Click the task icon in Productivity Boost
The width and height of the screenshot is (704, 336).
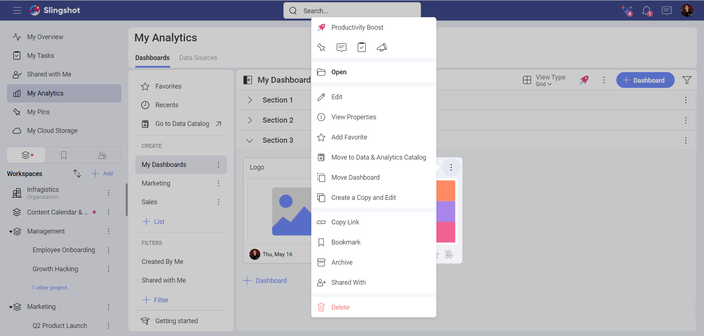pos(362,48)
